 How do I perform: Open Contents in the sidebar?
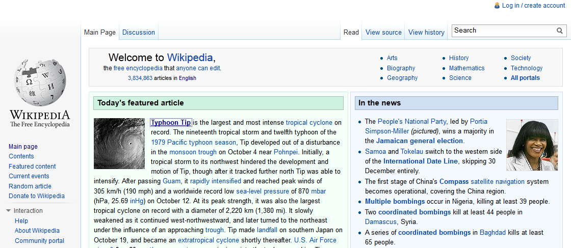pyautogui.click(x=21, y=156)
